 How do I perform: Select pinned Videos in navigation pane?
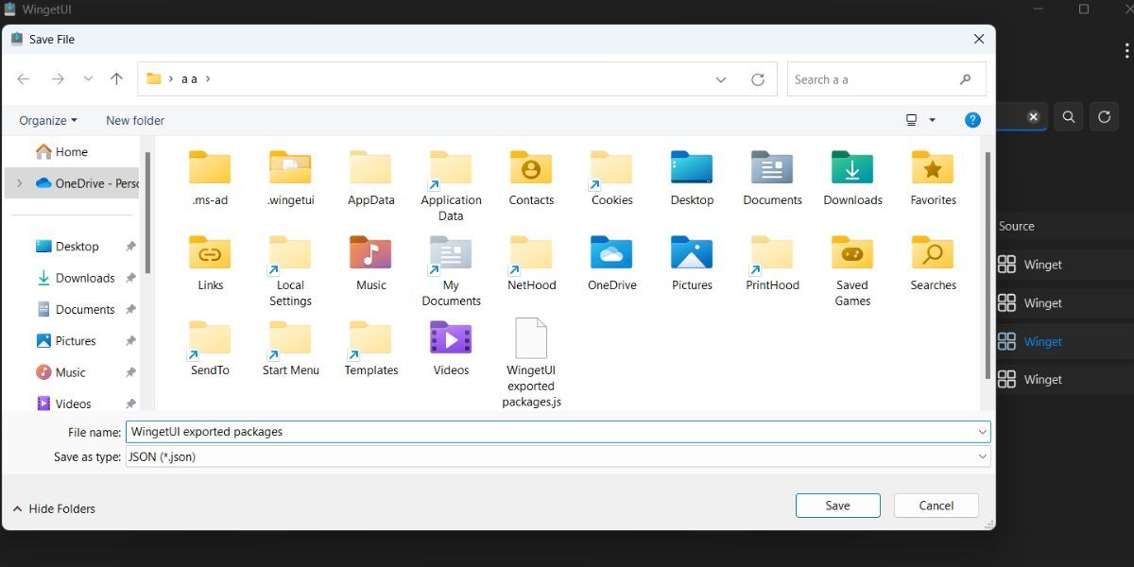73,404
